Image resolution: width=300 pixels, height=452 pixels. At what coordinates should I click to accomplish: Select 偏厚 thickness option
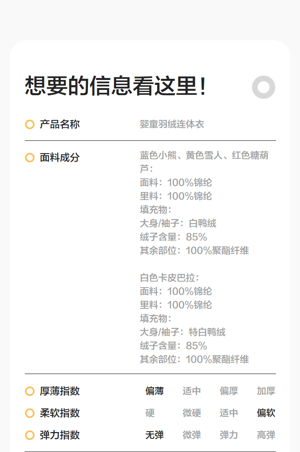click(x=229, y=391)
